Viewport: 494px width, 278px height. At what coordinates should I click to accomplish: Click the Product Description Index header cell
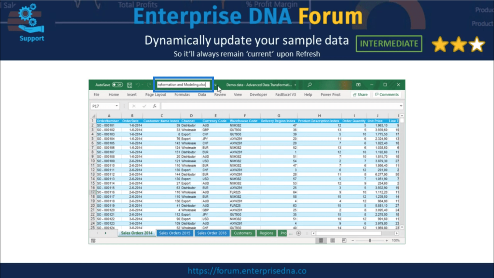point(319,121)
